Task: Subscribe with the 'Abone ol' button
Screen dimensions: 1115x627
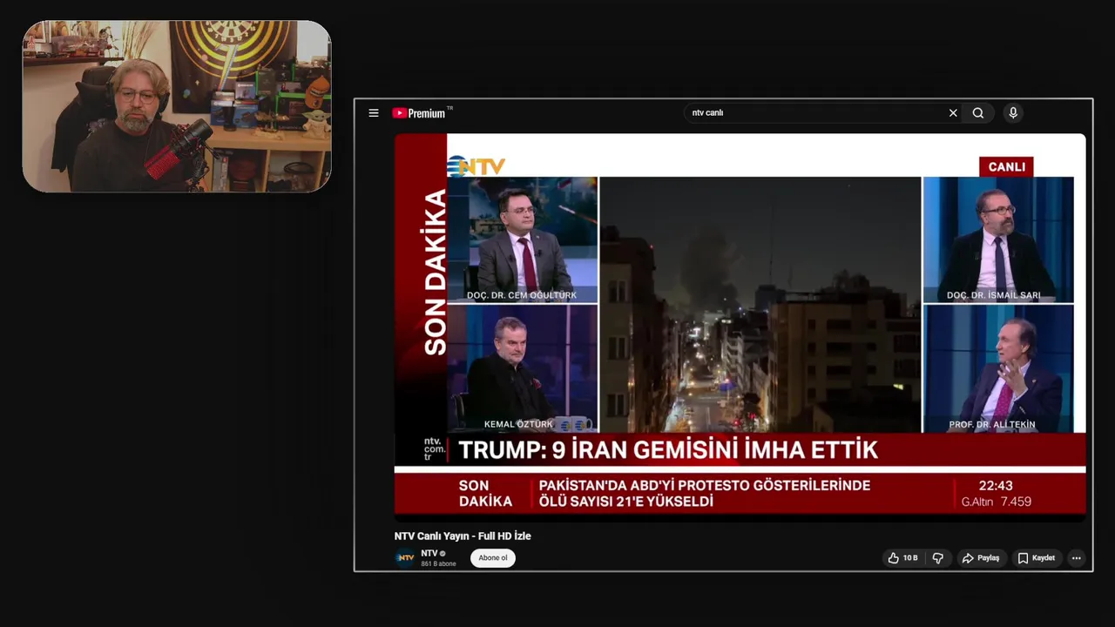Action: click(x=493, y=558)
